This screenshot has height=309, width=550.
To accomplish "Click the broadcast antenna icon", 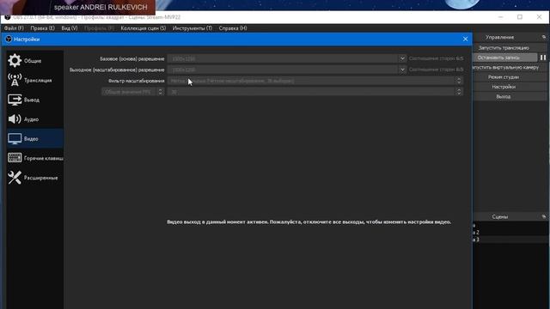I will coord(15,80).
